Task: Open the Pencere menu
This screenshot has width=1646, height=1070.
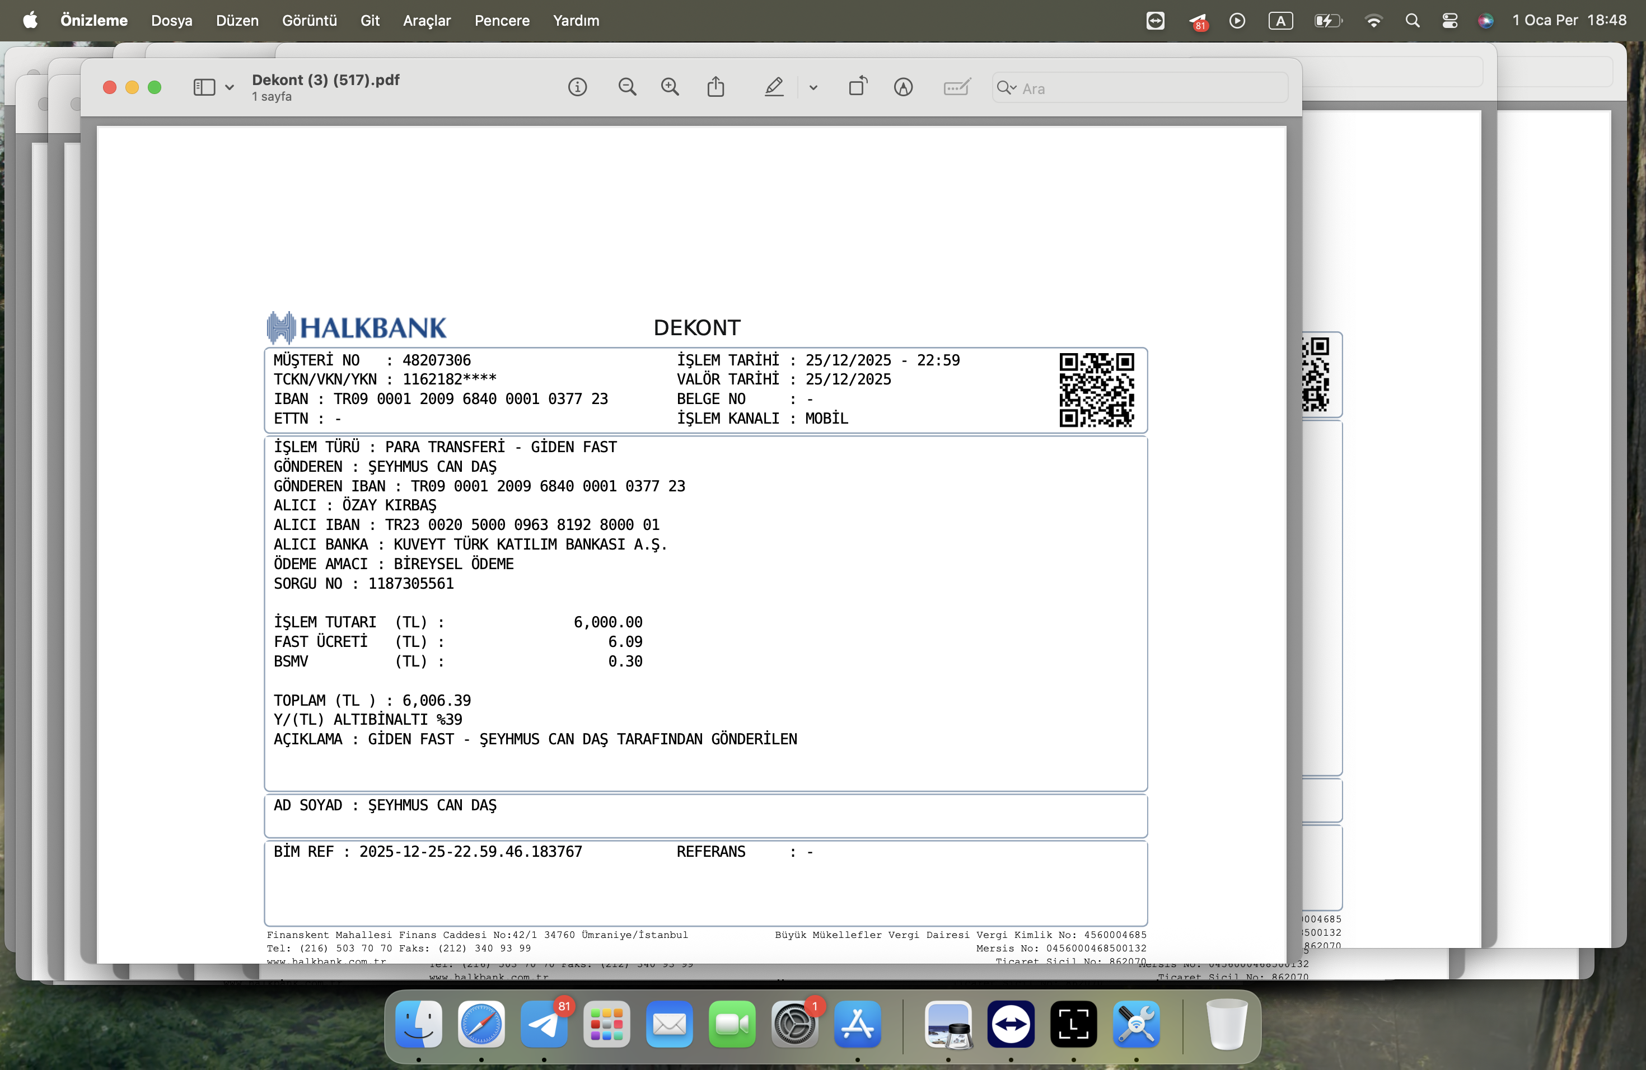Action: pos(502,21)
